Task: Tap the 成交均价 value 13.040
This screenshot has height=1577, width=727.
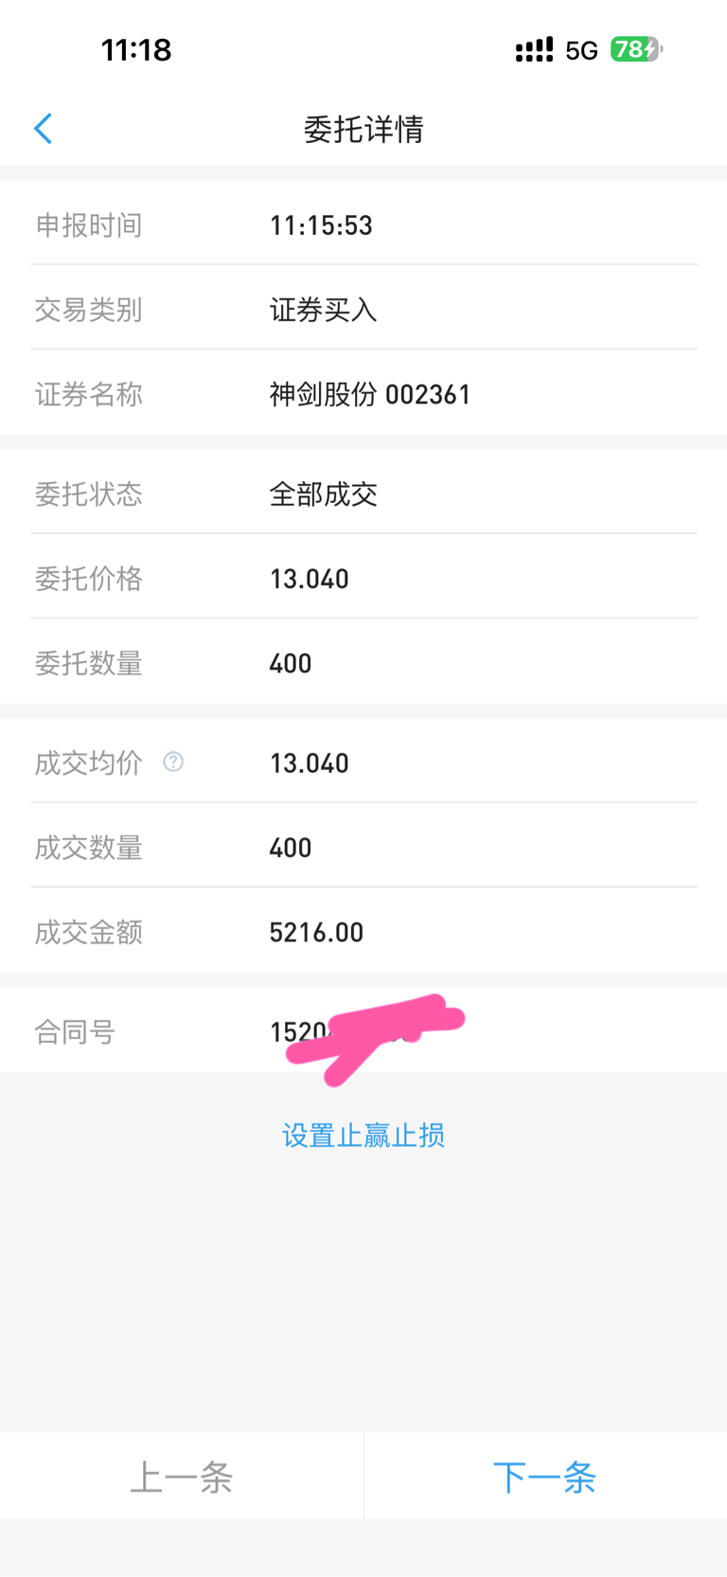Action: click(310, 762)
